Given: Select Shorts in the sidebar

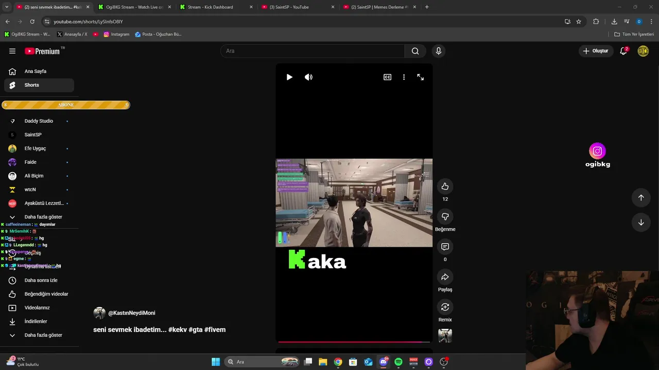Looking at the screenshot, I should (x=39, y=85).
